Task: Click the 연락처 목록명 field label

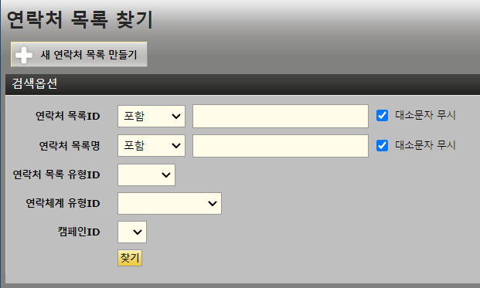Action: (70, 146)
